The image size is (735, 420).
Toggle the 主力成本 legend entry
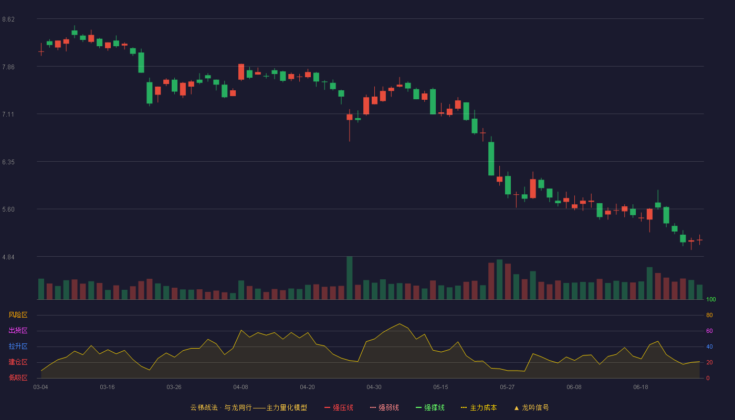pos(479,407)
